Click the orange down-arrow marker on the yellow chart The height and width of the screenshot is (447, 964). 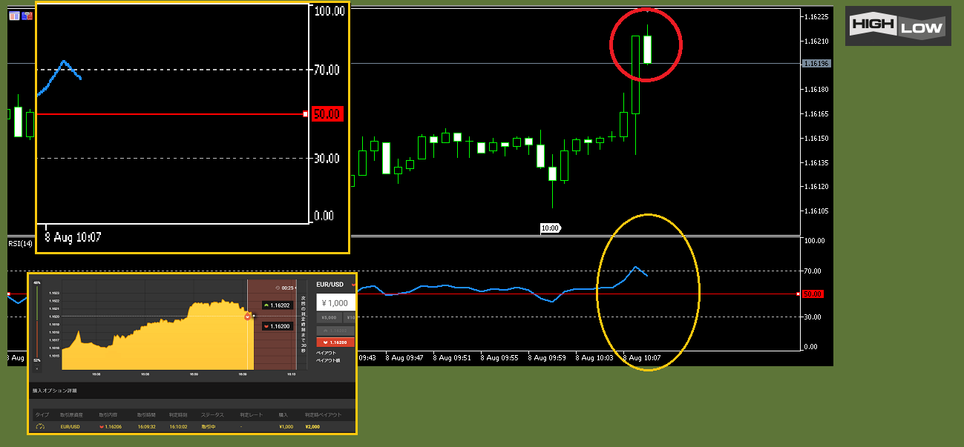click(x=248, y=317)
